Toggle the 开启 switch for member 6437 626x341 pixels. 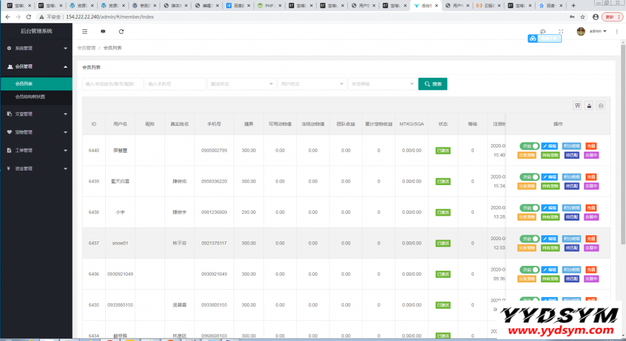click(x=529, y=238)
